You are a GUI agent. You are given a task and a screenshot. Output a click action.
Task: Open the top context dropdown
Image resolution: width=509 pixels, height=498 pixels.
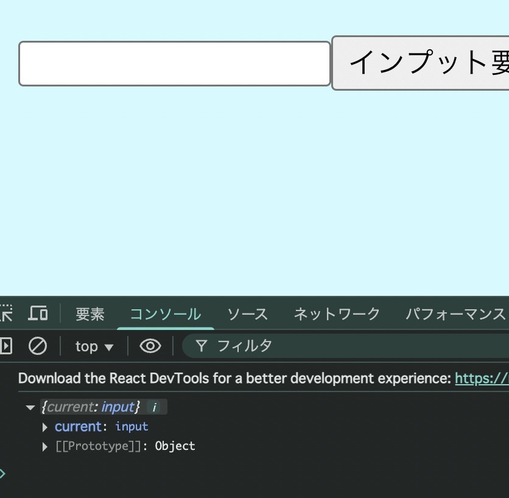coord(94,346)
